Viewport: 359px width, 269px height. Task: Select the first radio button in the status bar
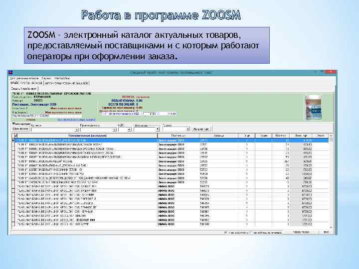pos(226,233)
